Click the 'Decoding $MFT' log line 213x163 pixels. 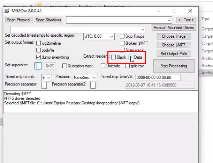point(18,94)
